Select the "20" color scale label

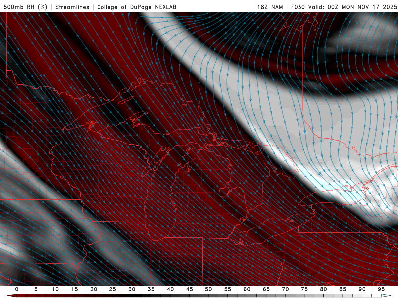pos(94,289)
